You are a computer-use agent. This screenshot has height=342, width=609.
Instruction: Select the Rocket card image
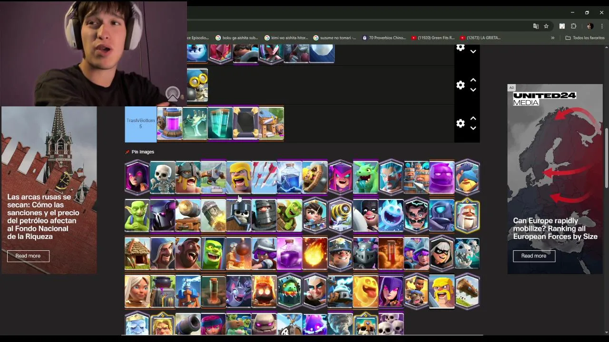(213, 215)
